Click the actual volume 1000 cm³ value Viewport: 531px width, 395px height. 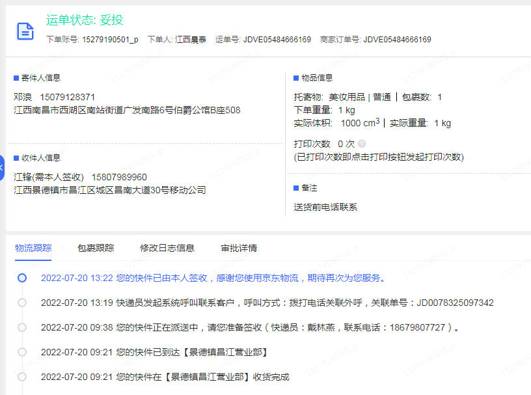coord(361,122)
